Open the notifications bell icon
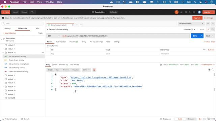This screenshot has width=216, height=121. click(x=190, y=12)
